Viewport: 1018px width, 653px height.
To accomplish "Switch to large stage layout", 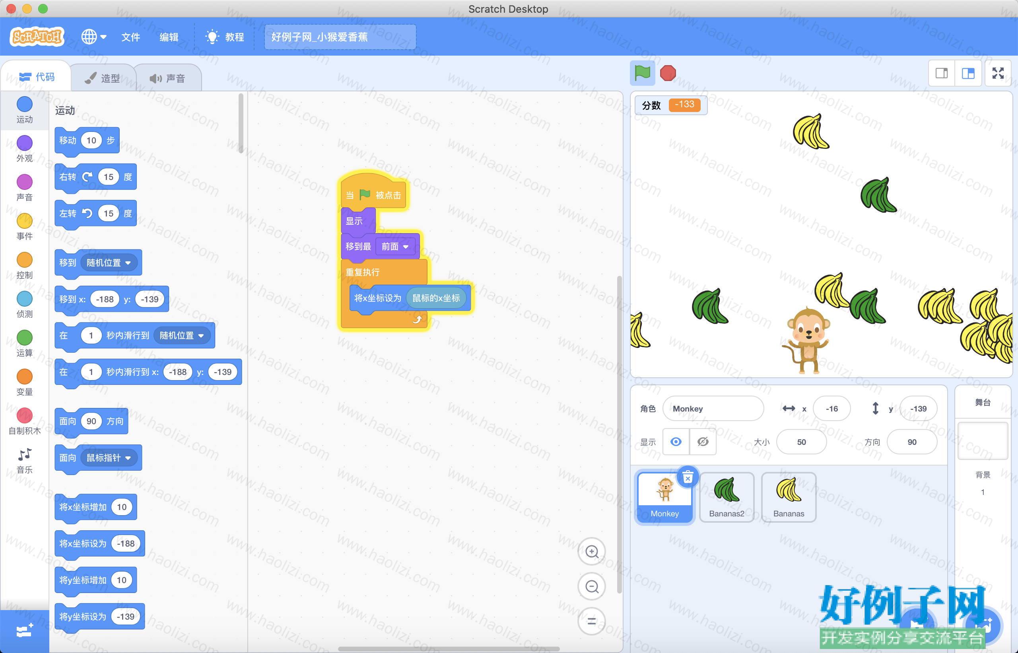I will [968, 73].
